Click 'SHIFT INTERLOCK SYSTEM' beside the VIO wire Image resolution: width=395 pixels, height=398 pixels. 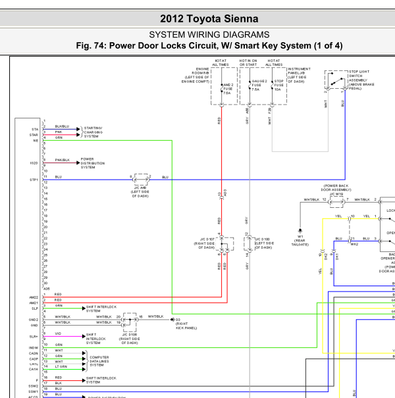(95, 339)
